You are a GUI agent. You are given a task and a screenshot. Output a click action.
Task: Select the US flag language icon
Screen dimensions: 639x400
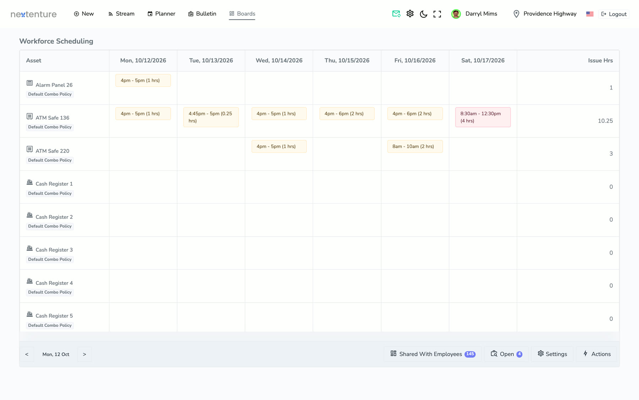pyautogui.click(x=590, y=14)
